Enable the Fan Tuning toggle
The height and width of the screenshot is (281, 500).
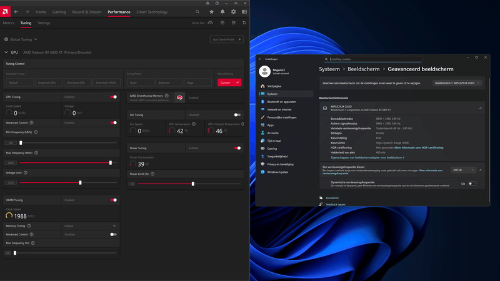[237, 115]
